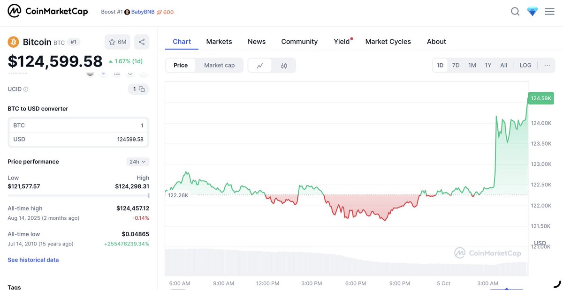Click the All-time low value $0.04865
This screenshot has height=290, width=563.
(x=136, y=234)
